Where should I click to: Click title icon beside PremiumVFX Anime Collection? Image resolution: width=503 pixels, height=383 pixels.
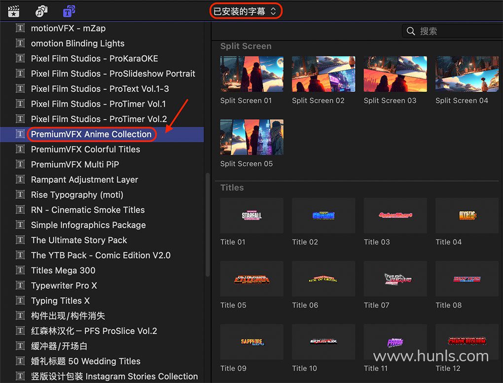click(x=20, y=134)
